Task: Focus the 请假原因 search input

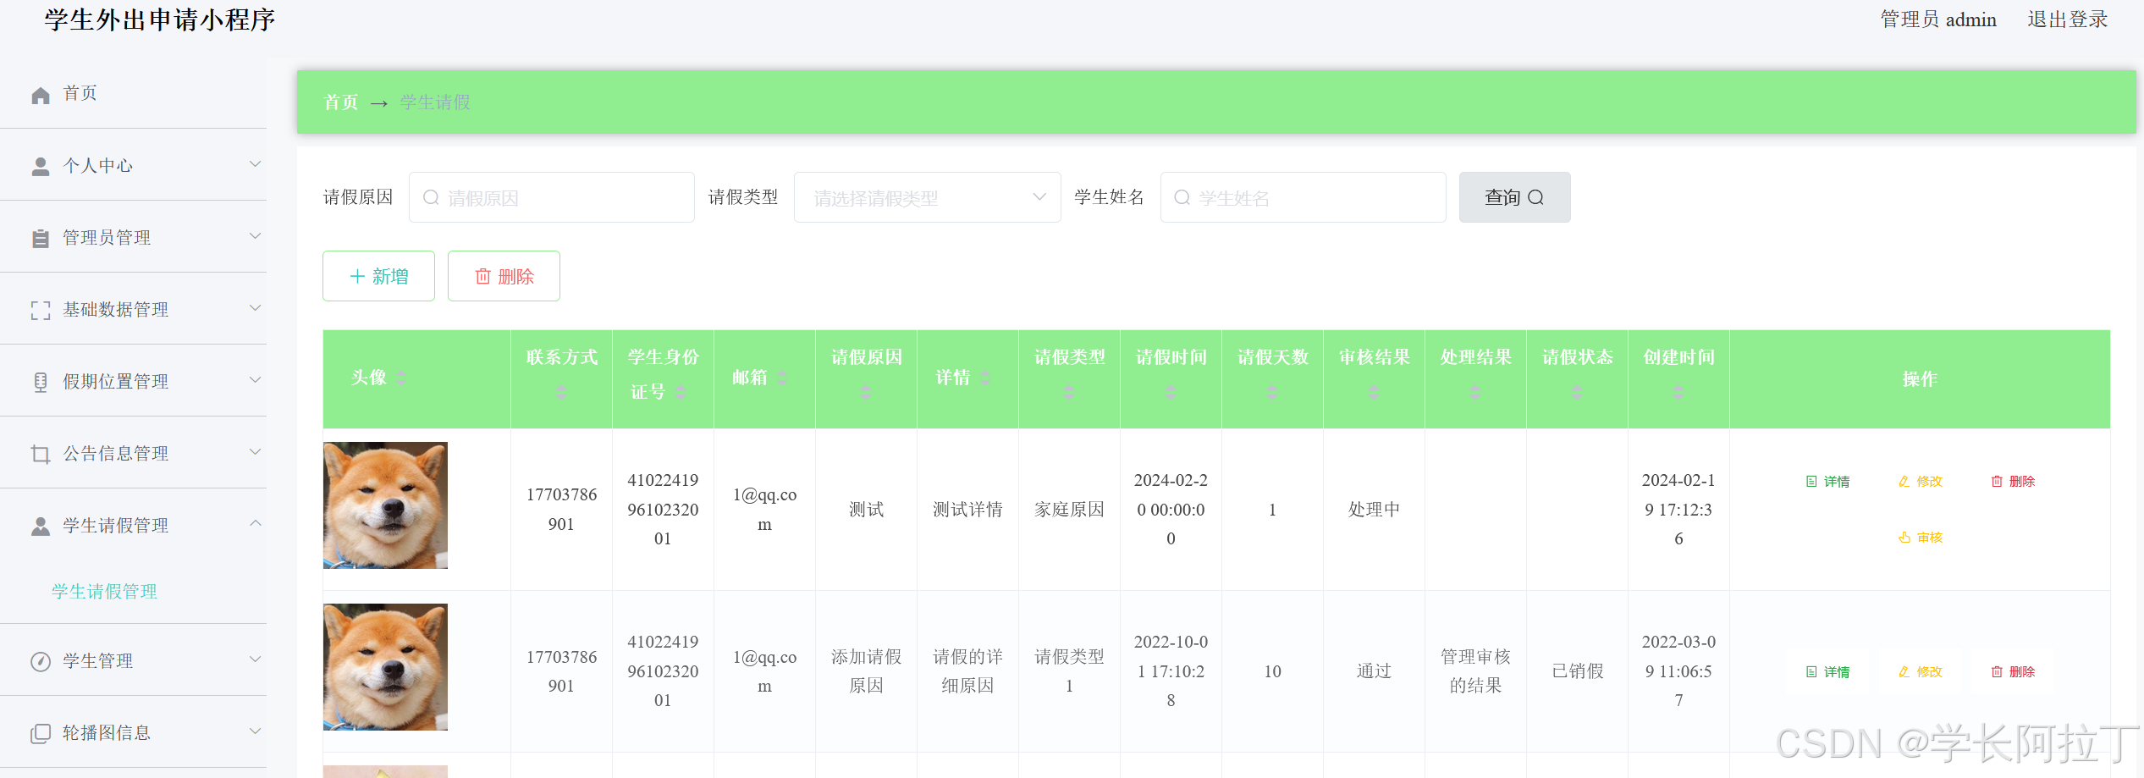Action: 551,197
